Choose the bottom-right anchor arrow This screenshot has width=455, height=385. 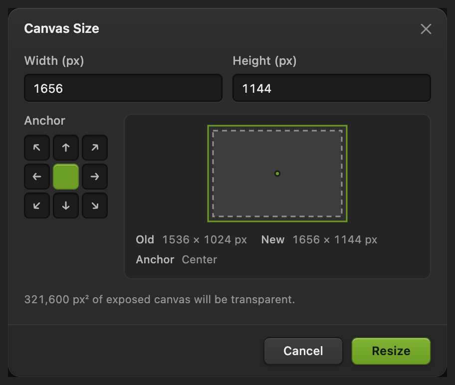[95, 205]
